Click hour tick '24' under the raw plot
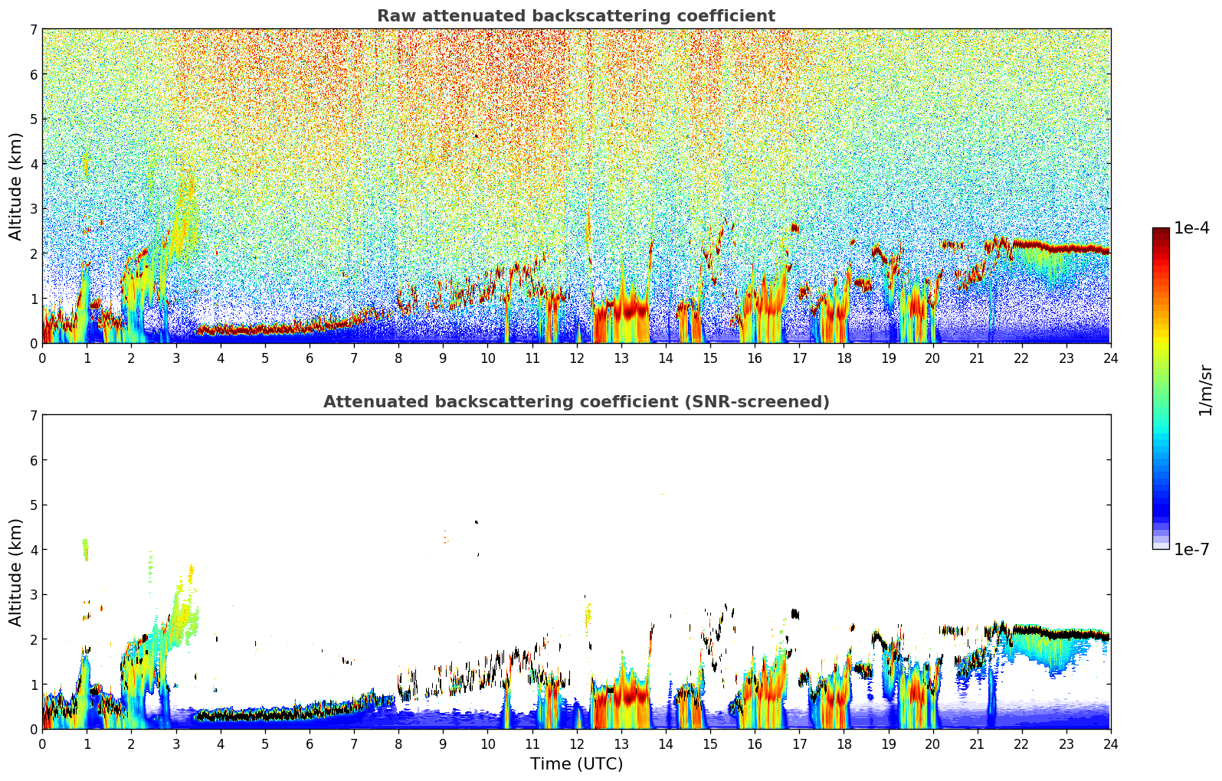 1110,358
